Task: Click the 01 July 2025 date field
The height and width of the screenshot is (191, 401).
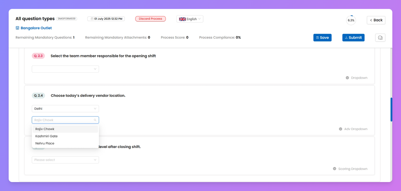Action: click(x=106, y=19)
